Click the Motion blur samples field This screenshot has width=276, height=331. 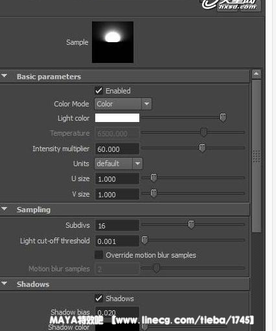(x=117, y=269)
